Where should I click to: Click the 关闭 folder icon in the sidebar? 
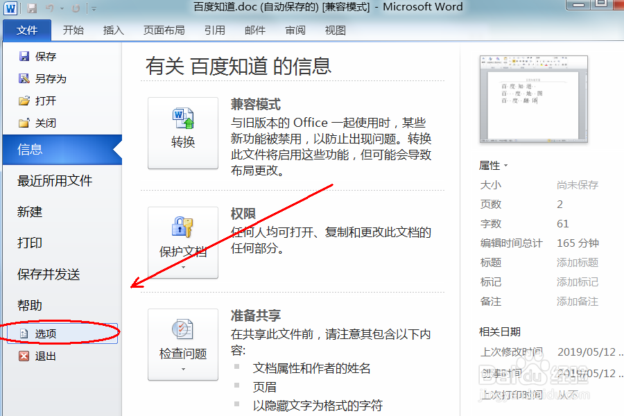(x=24, y=123)
